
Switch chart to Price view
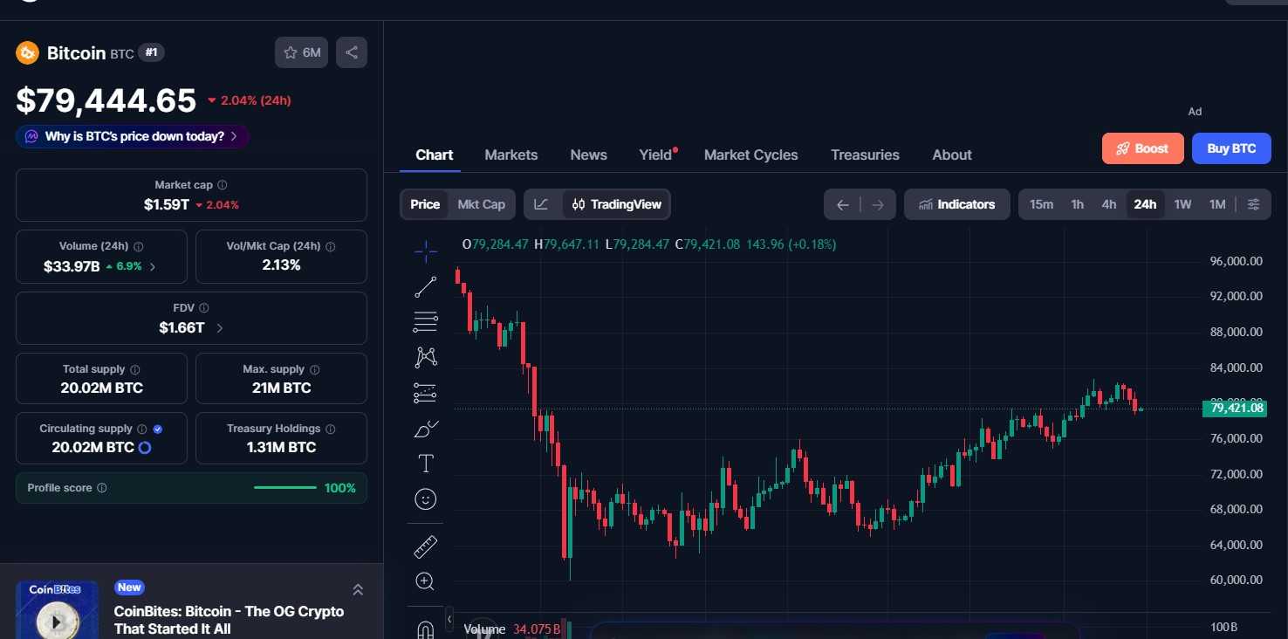click(425, 204)
